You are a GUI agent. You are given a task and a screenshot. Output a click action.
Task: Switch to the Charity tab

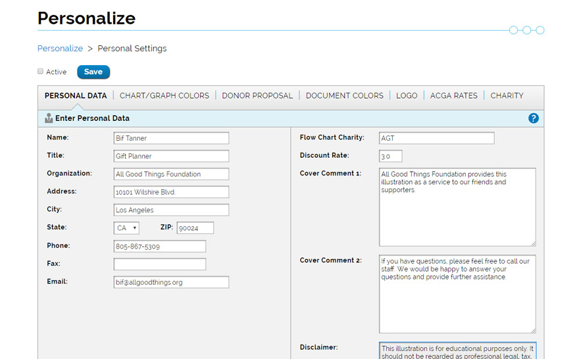click(507, 96)
